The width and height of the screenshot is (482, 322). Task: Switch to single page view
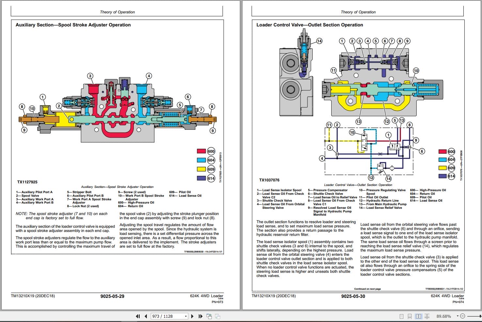pyautogui.click(x=401, y=316)
